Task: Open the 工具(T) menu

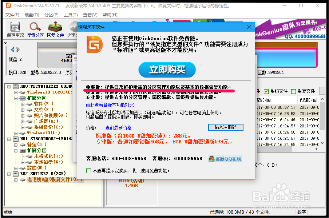Action: coord(71,15)
